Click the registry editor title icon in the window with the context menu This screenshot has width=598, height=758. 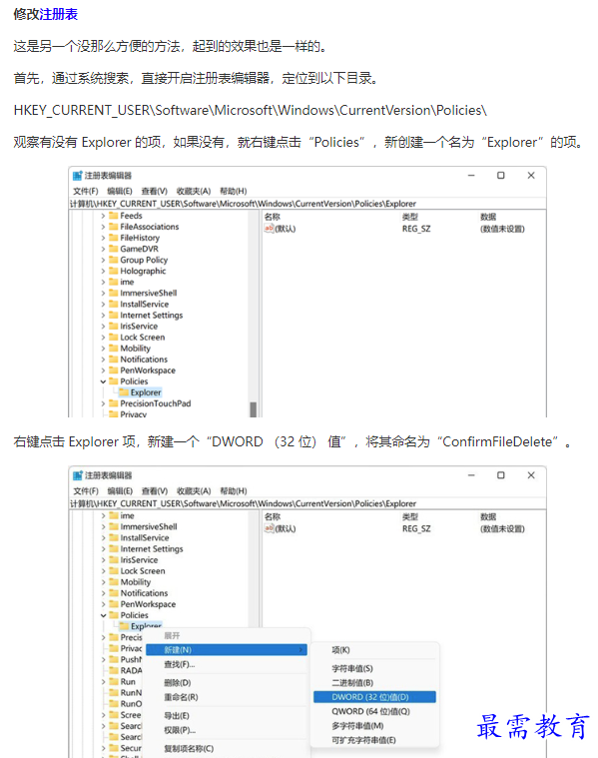77,475
